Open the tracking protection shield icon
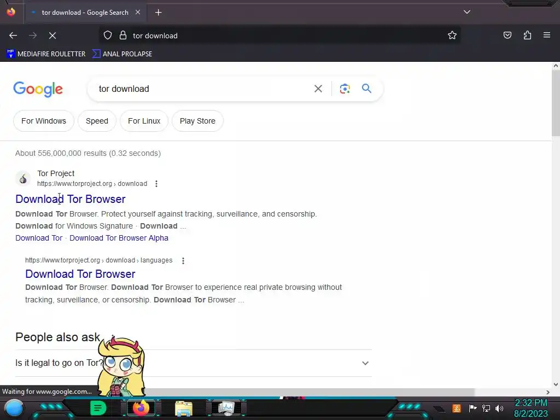Image resolution: width=560 pixels, height=420 pixels. click(108, 36)
